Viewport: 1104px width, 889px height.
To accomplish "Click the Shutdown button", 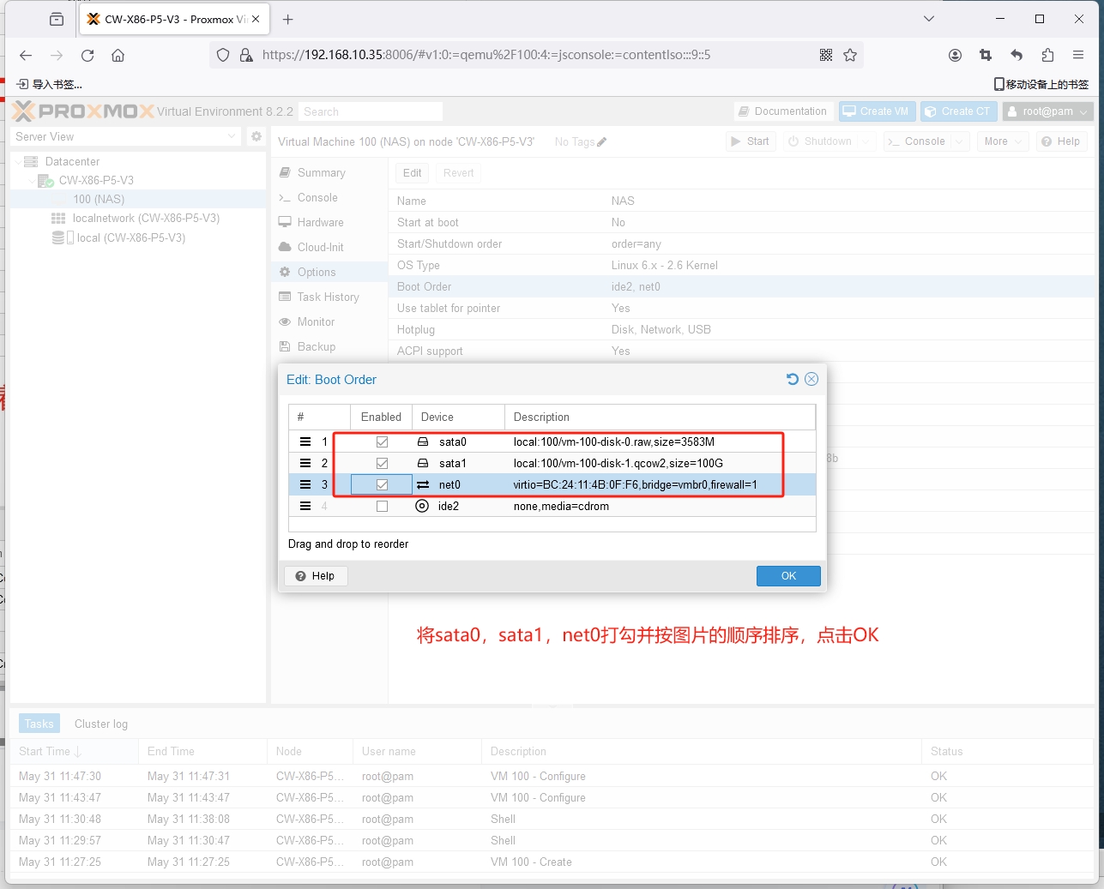I will point(820,141).
